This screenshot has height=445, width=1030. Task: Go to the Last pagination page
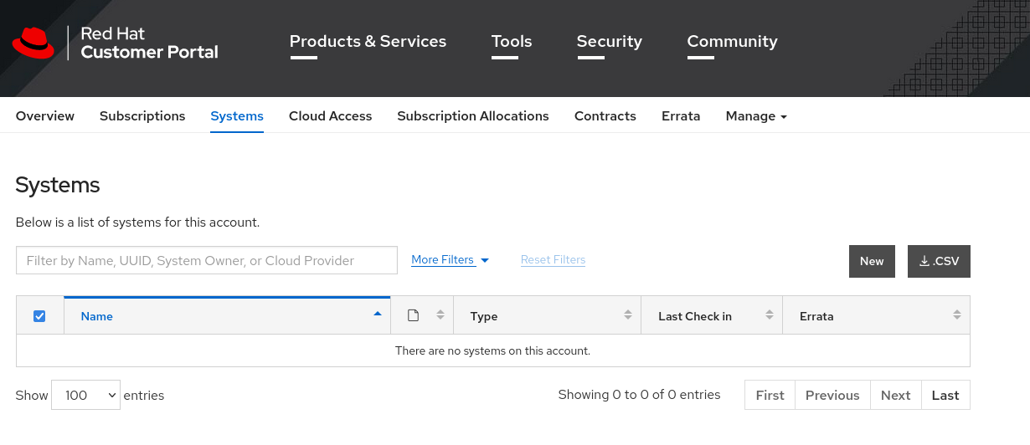[945, 395]
